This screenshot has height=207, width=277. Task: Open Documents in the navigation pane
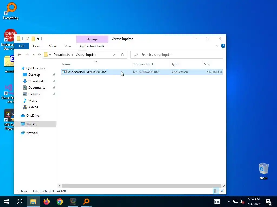[x=37, y=88]
